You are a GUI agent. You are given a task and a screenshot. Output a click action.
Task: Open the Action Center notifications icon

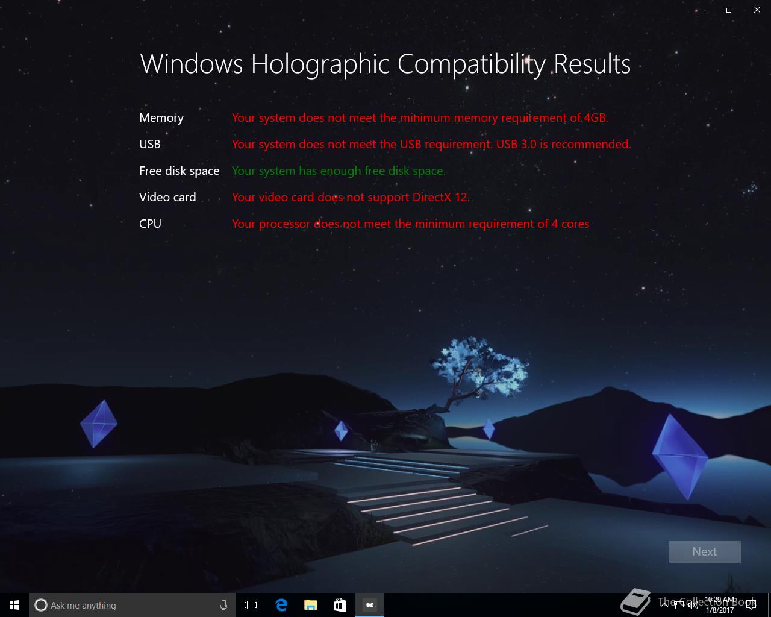coord(751,605)
